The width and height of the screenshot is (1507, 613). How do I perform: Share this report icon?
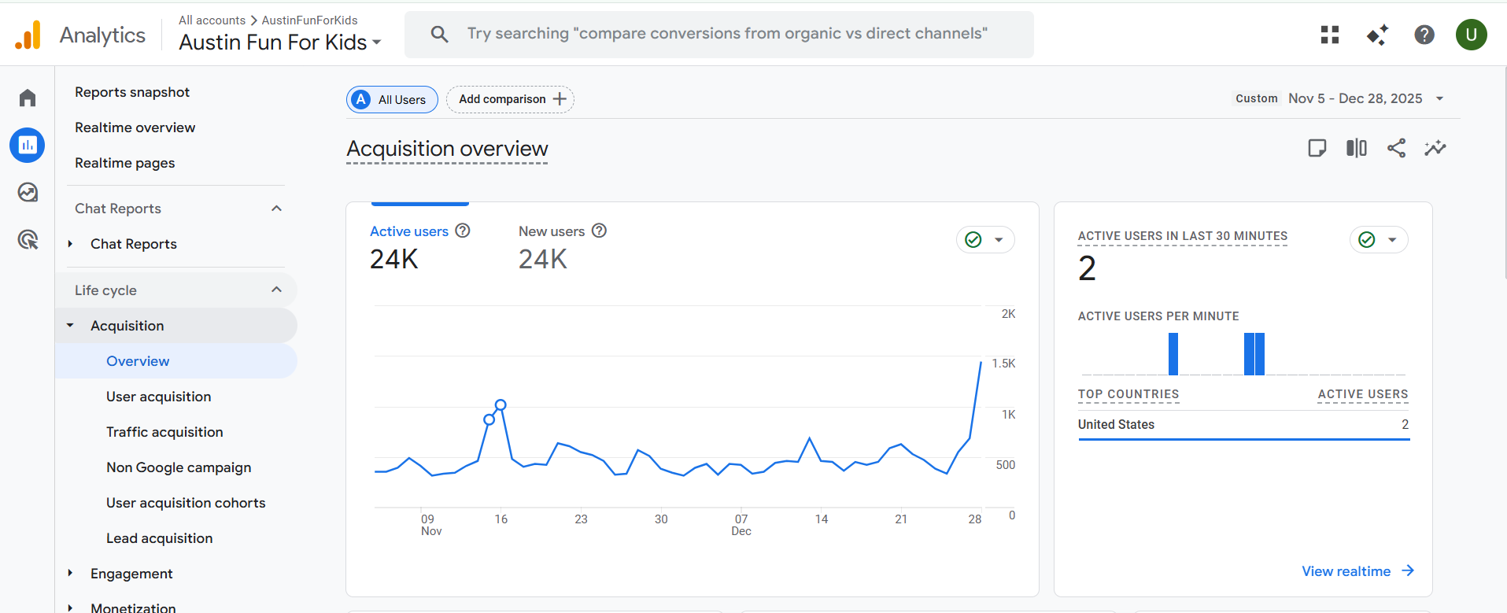click(x=1396, y=148)
